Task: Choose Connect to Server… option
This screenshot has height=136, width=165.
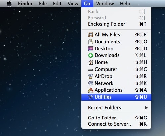Action: coord(116,124)
